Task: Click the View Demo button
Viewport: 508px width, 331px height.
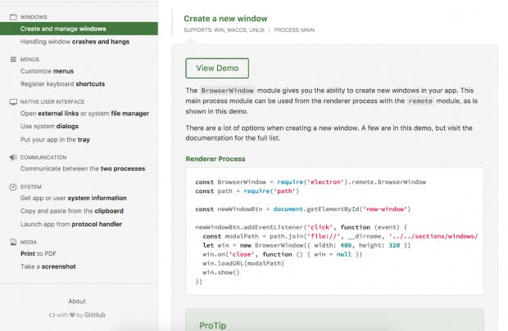Action: pyautogui.click(x=217, y=68)
